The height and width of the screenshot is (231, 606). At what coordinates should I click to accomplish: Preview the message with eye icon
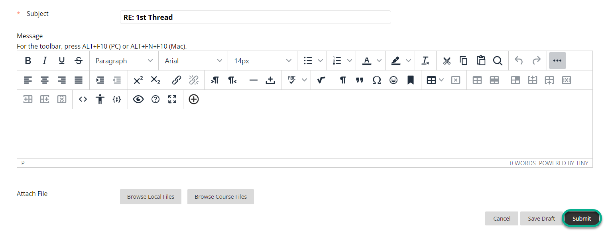(138, 99)
